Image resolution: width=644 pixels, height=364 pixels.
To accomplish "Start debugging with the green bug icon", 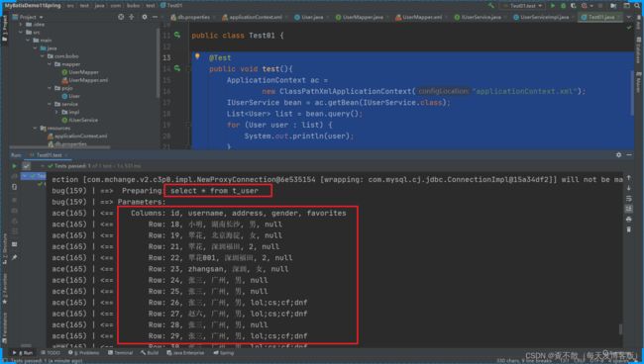I will [x=563, y=6].
